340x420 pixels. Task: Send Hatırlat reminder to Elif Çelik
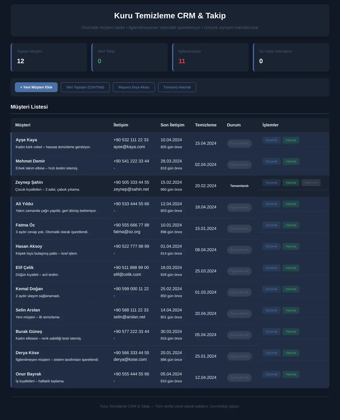[291, 268]
